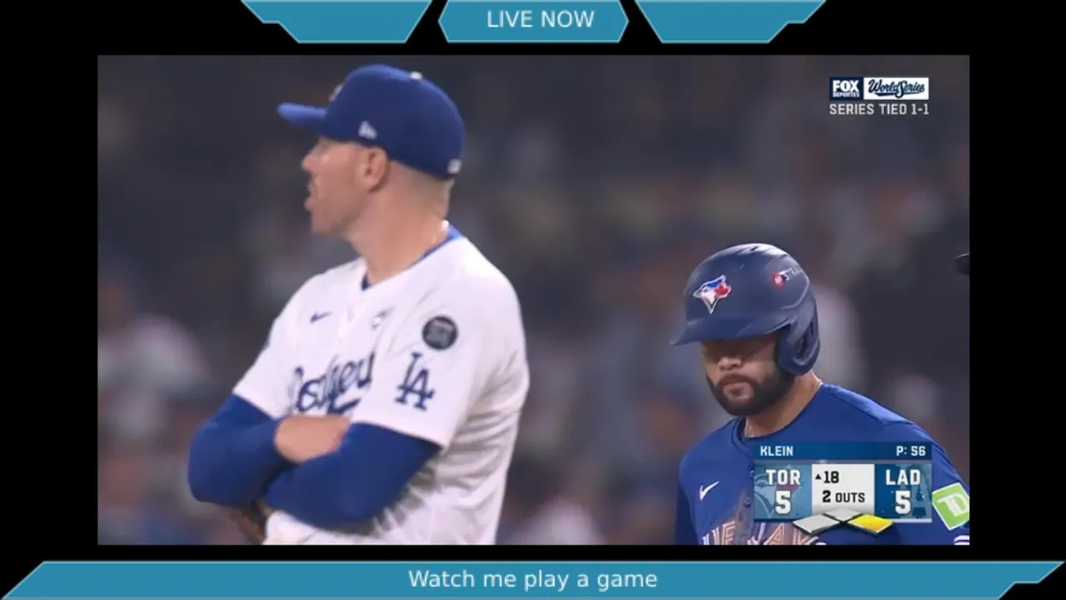Viewport: 1066px width, 600px height.
Task: Click the P: 56 pitch count
Action: [910, 451]
